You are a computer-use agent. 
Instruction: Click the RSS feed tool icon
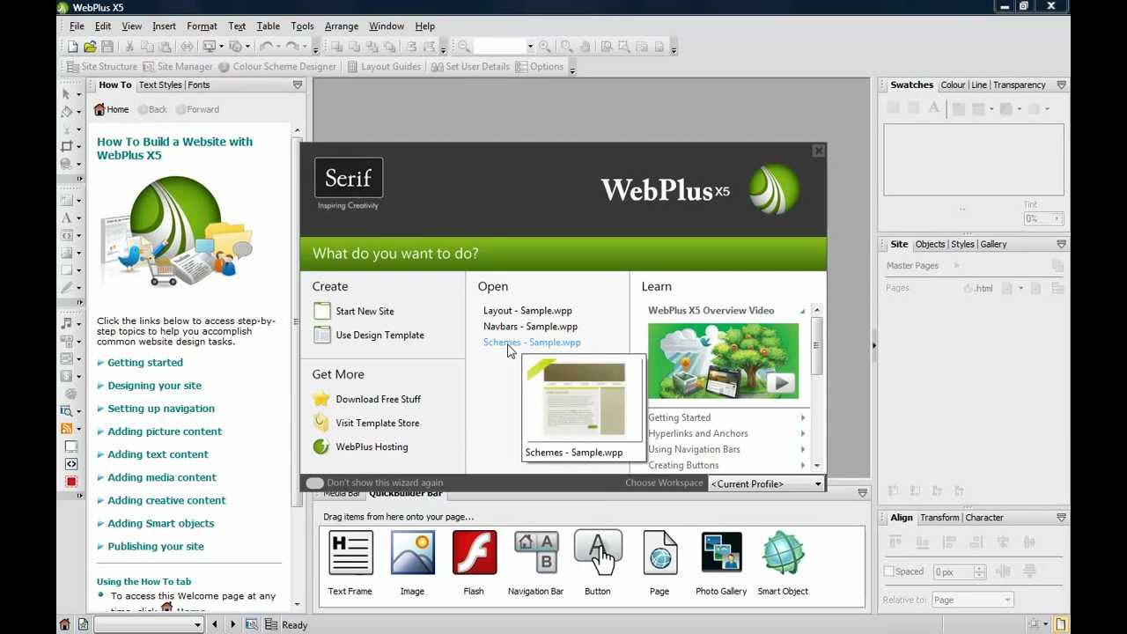tap(67, 429)
